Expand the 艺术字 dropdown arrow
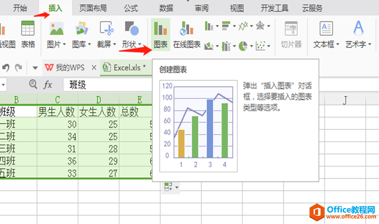 370,44
